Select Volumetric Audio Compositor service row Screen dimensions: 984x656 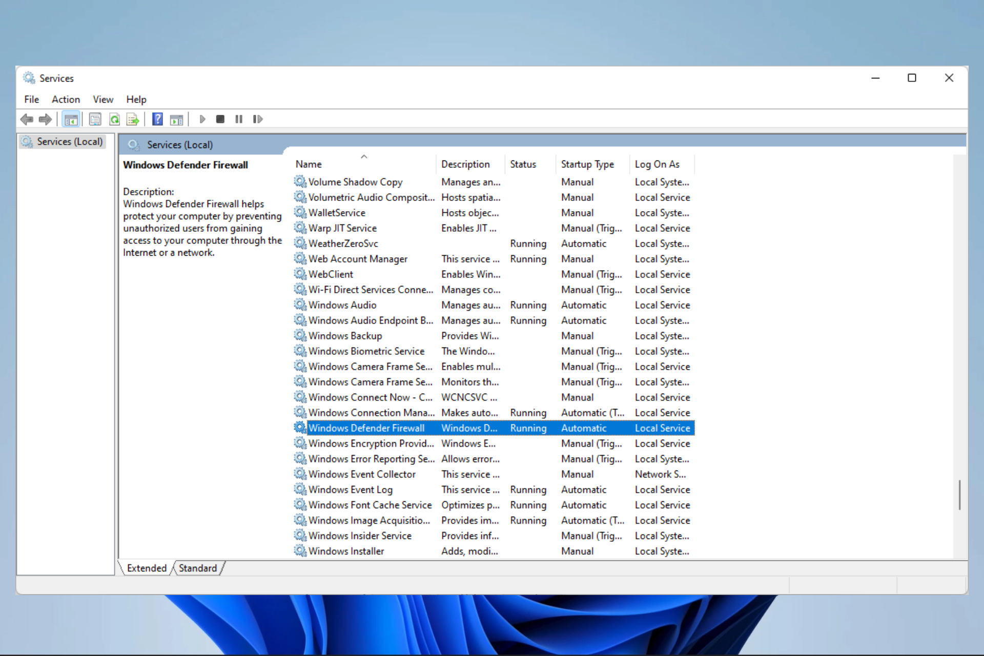(x=494, y=197)
